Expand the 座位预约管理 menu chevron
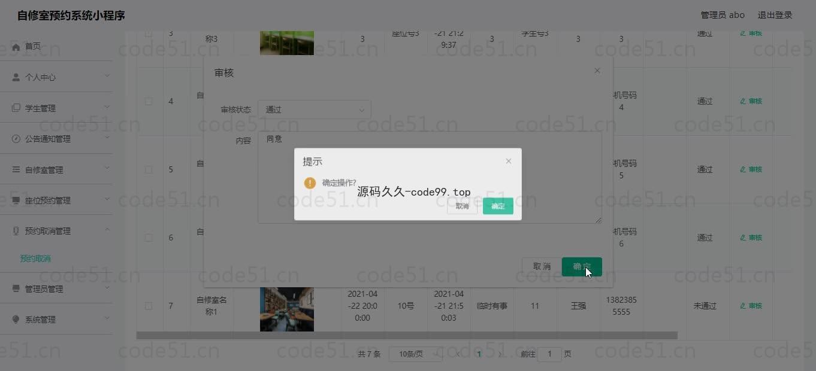816x371 pixels. (107, 199)
